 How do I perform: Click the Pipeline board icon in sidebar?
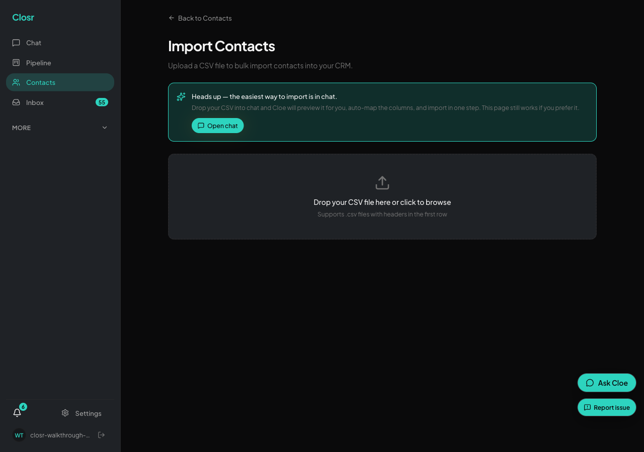[16, 63]
